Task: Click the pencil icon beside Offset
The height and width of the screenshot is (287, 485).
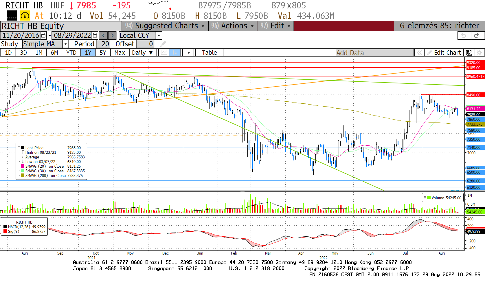Action: coord(163,44)
